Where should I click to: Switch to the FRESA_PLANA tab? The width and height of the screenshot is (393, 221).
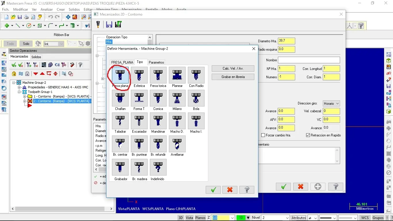122,62
